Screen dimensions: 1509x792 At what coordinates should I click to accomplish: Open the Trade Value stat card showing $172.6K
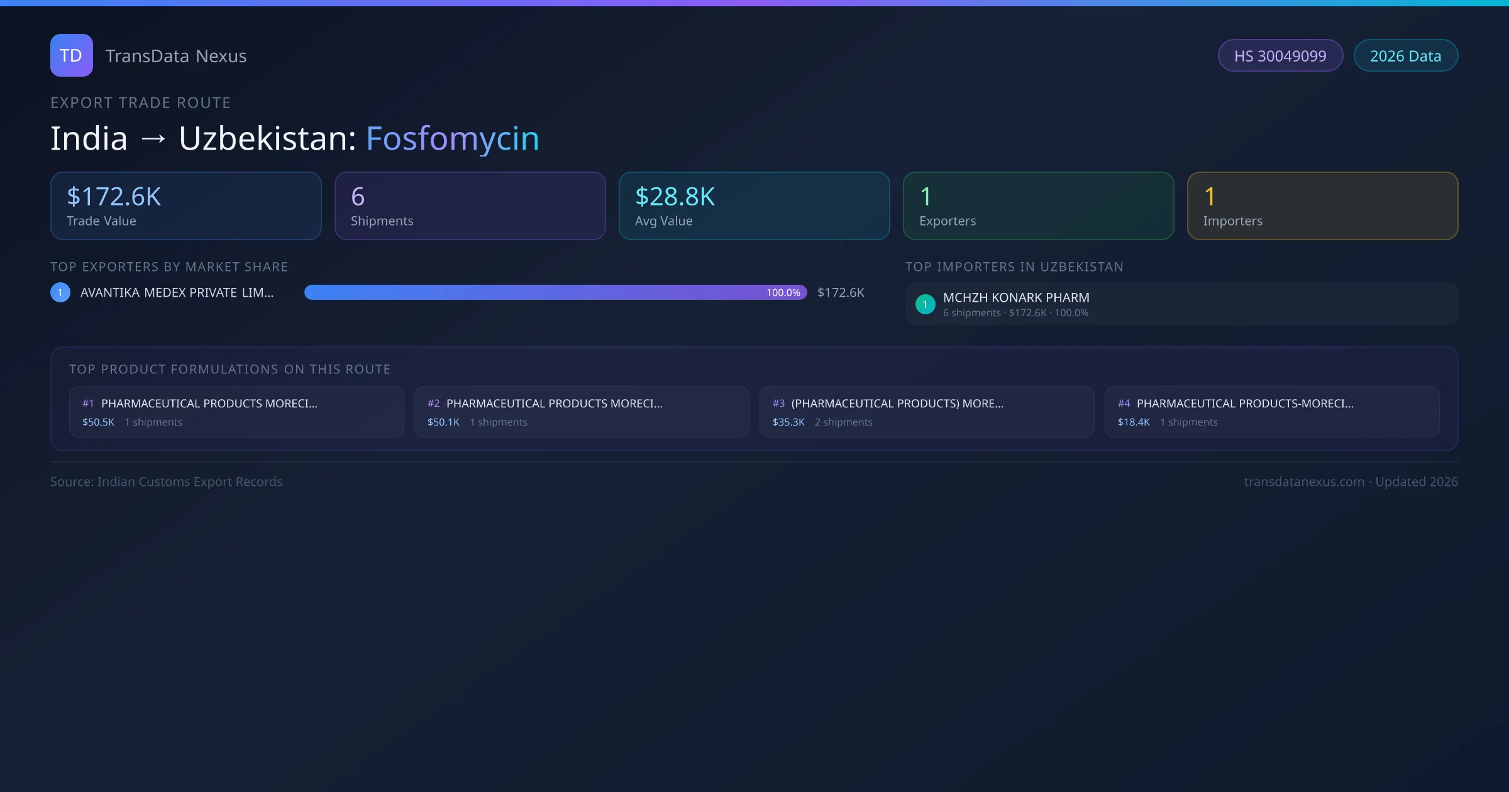[185, 206]
